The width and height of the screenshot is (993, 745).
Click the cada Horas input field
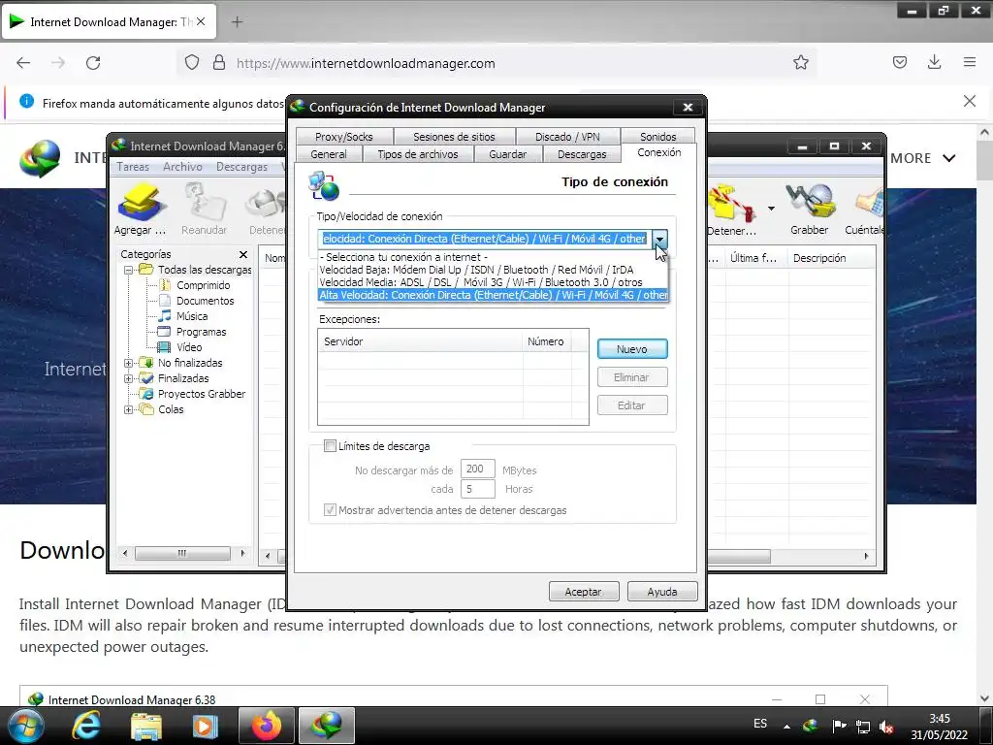pyautogui.click(x=477, y=489)
